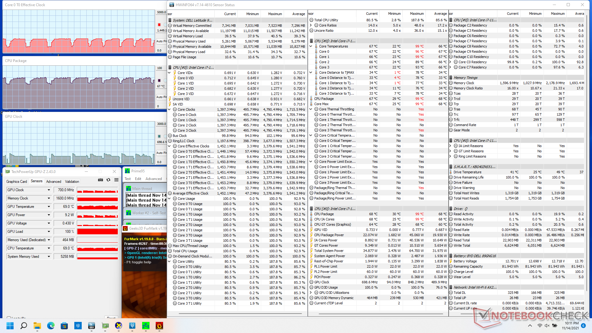Open the GPU Load sensor dropdown
Viewport: 592px width, 333px height.
click(x=49, y=232)
